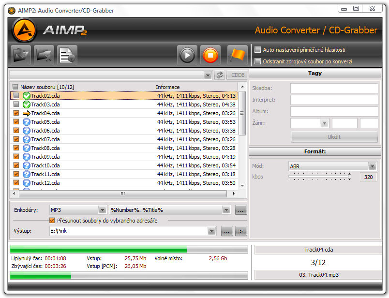
Task: Click the orange flag icon
Action: pos(238,55)
